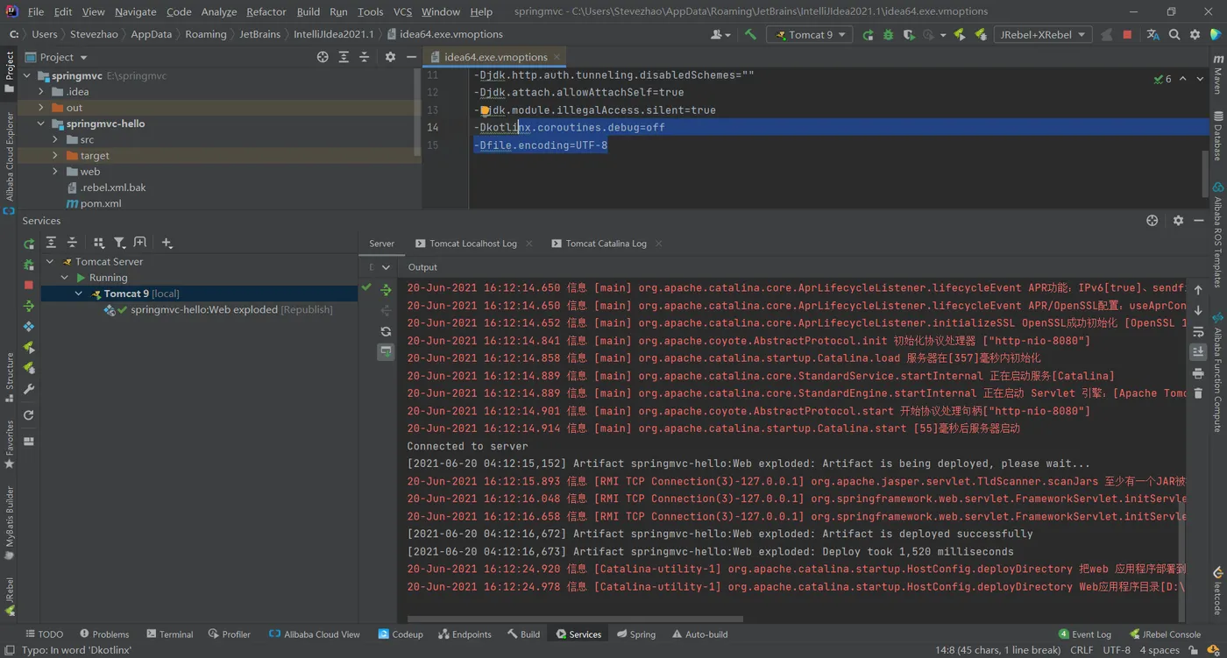This screenshot has width=1227, height=658.
Task: Open Event Log from status bar
Action: (x=1085, y=634)
